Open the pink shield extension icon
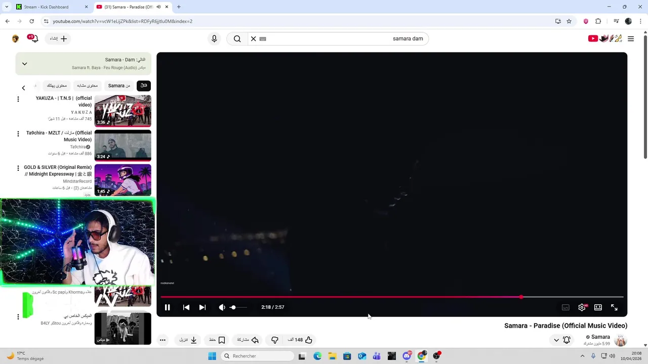 point(586,21)
